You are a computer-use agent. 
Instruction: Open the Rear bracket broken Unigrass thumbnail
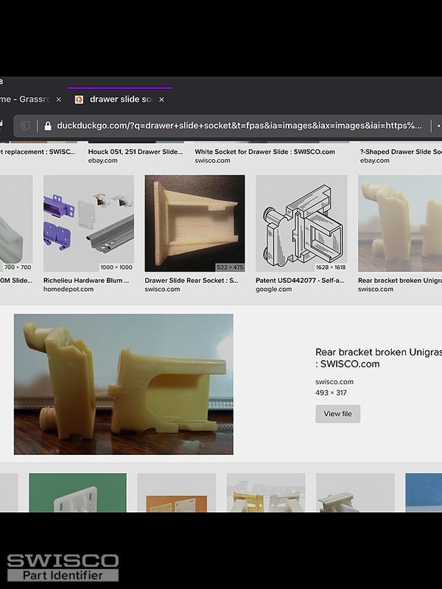tap(400, 223)
